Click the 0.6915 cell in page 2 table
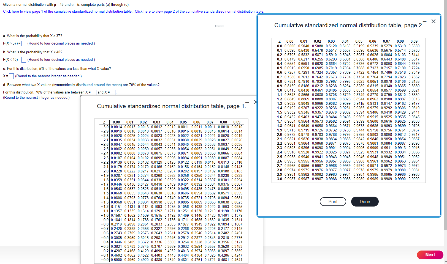Screen dimensions: 447x264 click(290, 68)
